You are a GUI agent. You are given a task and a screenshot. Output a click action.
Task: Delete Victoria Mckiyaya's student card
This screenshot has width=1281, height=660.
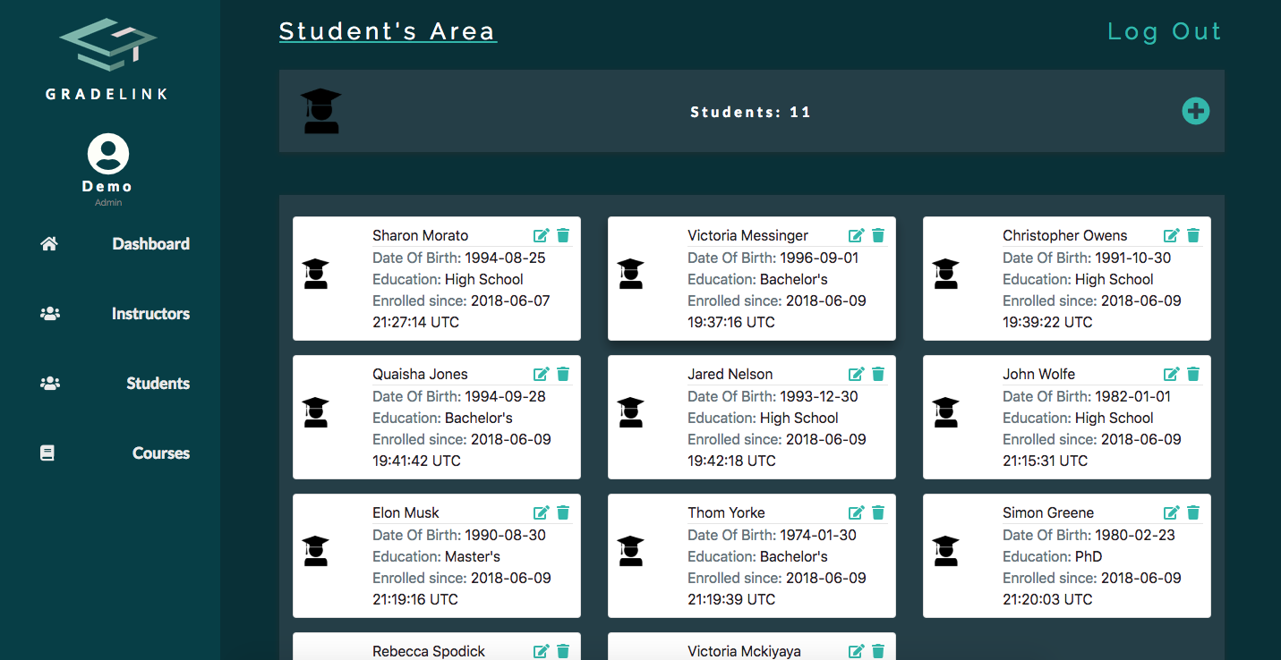click(878, 651)
